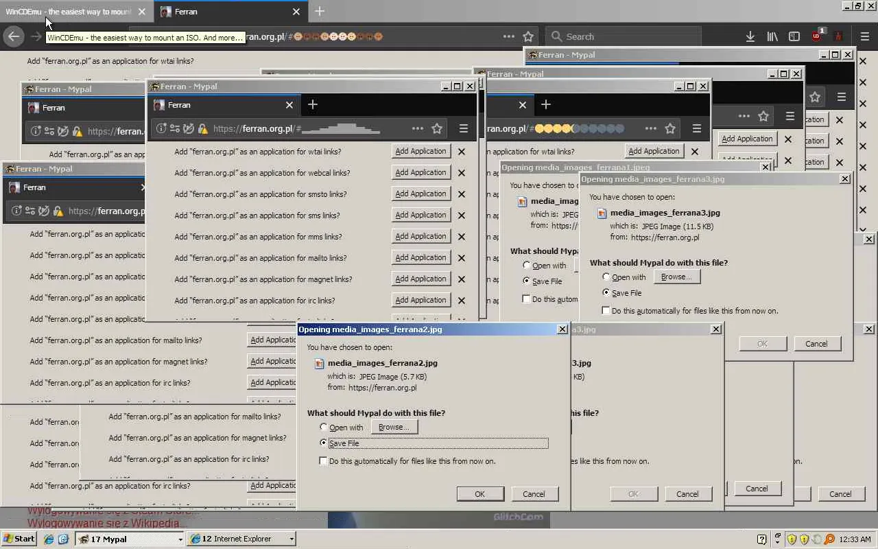Check 'Do this automatically' in the ferrana3.jpg dialog
The image size is (878, 549).
[x=606, y=311]
